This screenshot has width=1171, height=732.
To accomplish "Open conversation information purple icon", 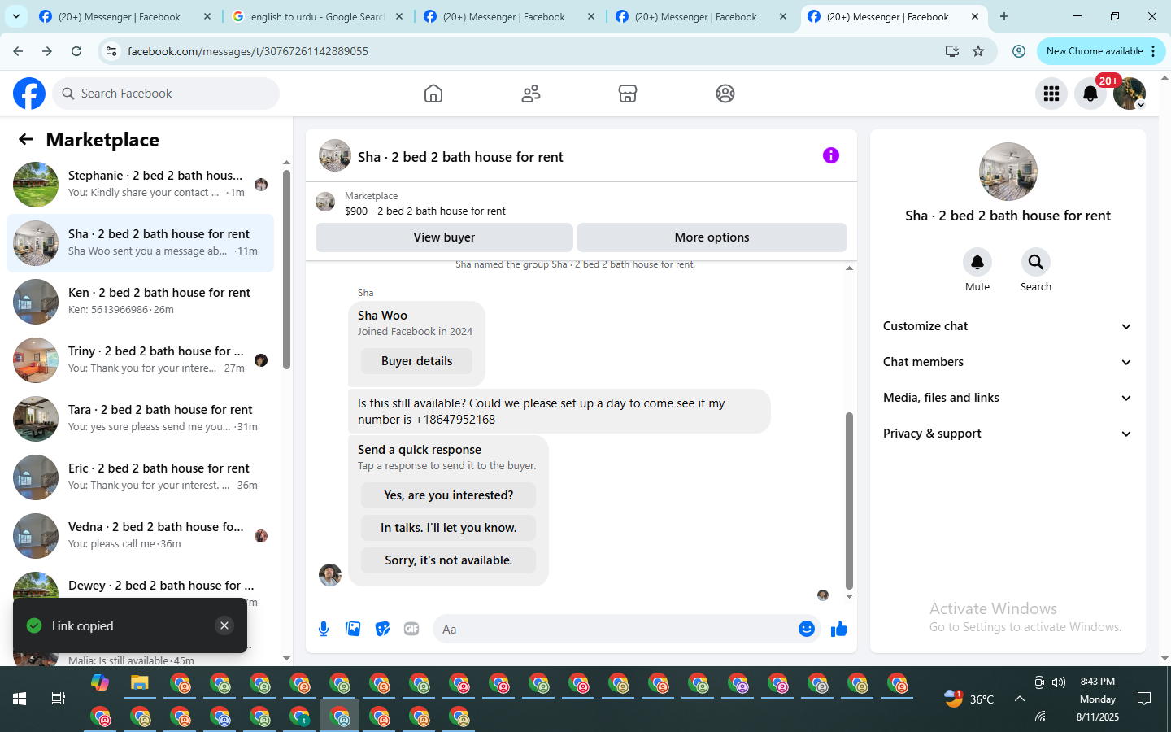I will [831, 155].
